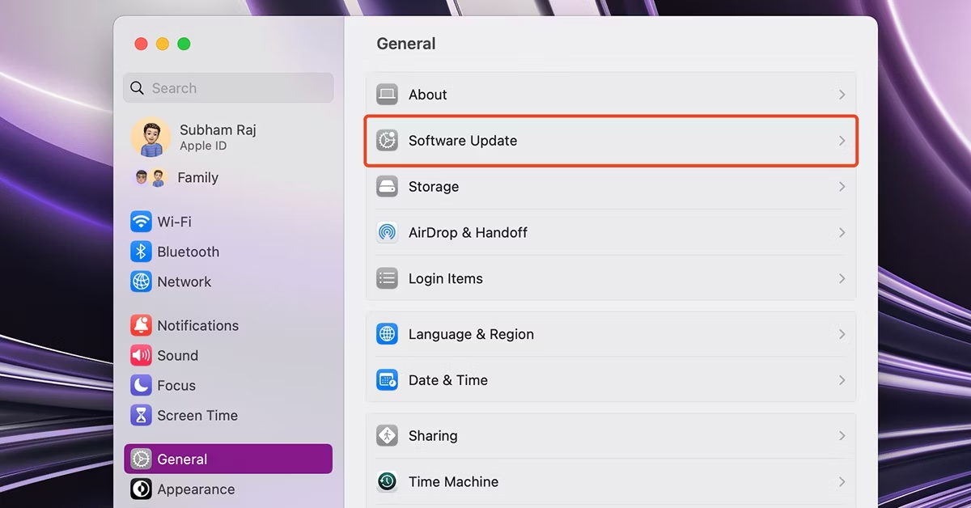Select the Focus moon icon
This screenshot has height=508, width=971.
(x=141, y=385)
